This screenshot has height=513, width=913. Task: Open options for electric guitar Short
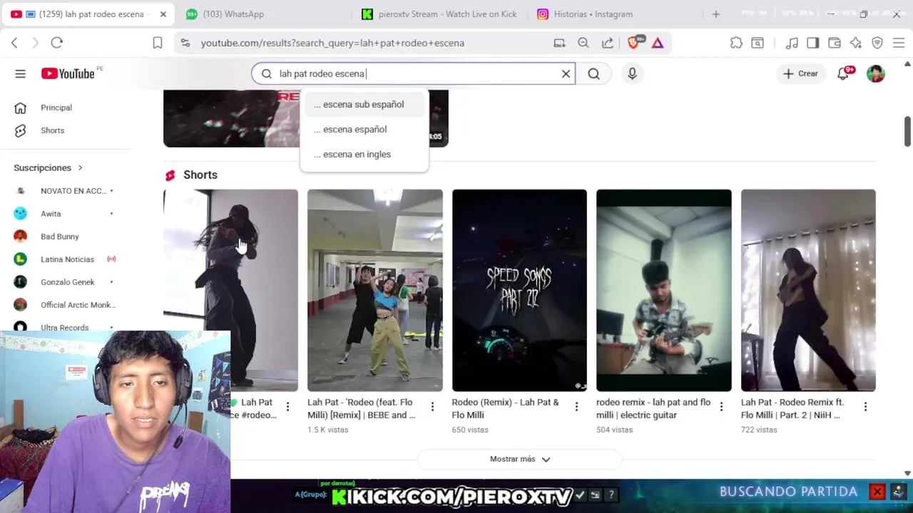pos(721,407)
